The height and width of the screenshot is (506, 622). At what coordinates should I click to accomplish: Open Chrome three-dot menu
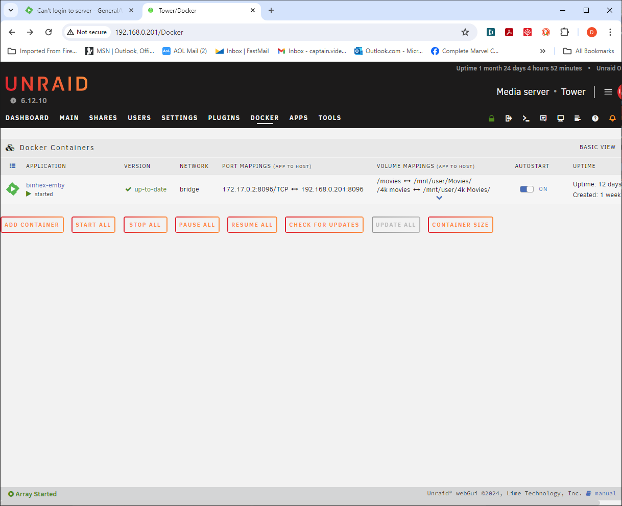(x=610, y=32)
